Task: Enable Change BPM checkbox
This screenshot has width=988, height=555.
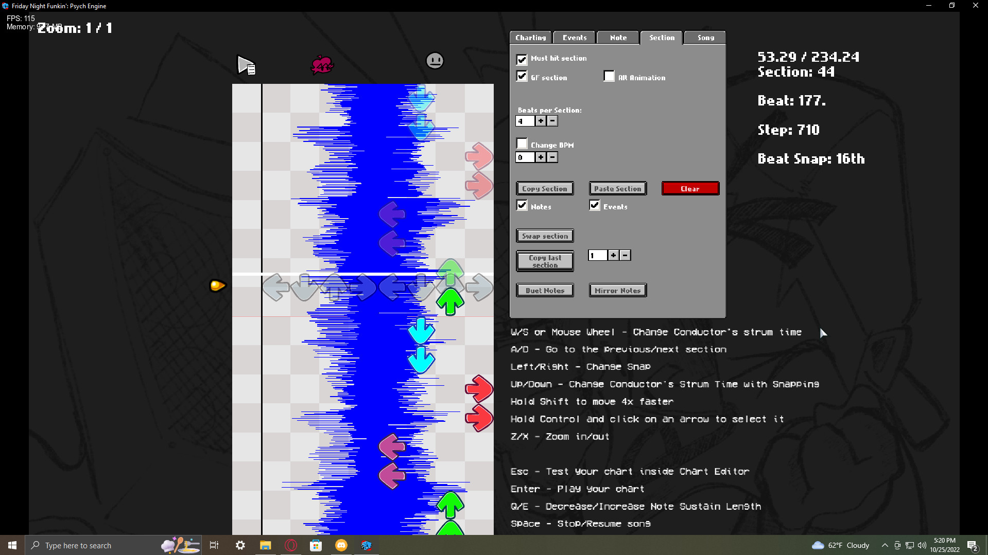Action: click(522, 144)
